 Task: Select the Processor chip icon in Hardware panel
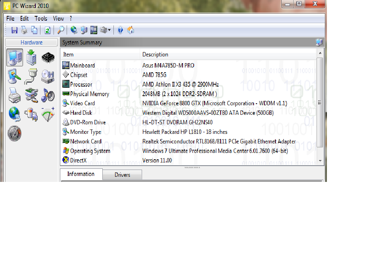pos(48,58)
